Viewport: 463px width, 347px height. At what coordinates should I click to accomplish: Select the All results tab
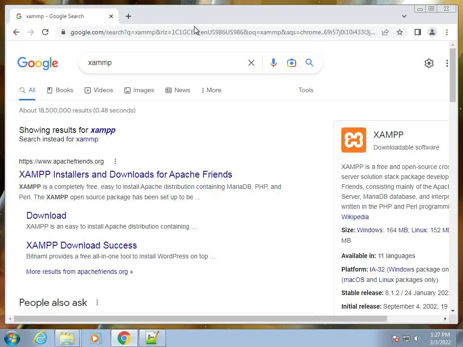pos(27,90)
